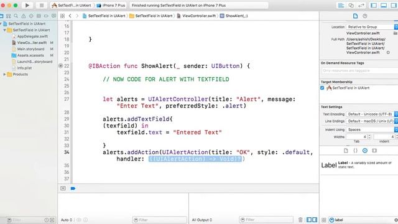Show the code snippet library
Image resolution: width=398 pixels, height=224 pixels.
(x=355, y=151)
